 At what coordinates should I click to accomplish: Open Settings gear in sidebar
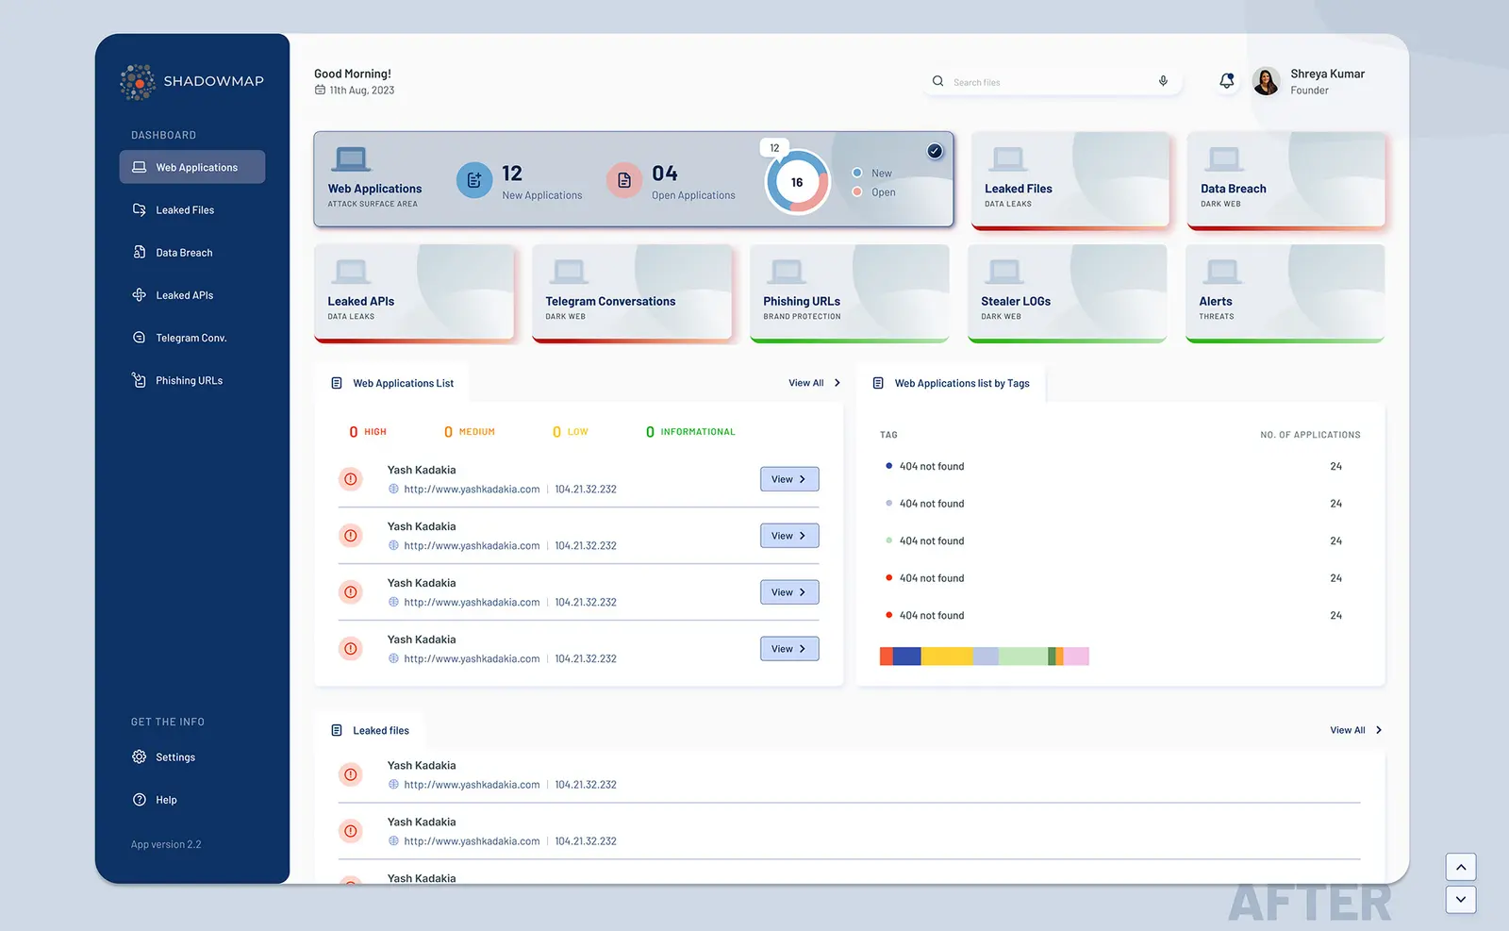click(140, 756)
